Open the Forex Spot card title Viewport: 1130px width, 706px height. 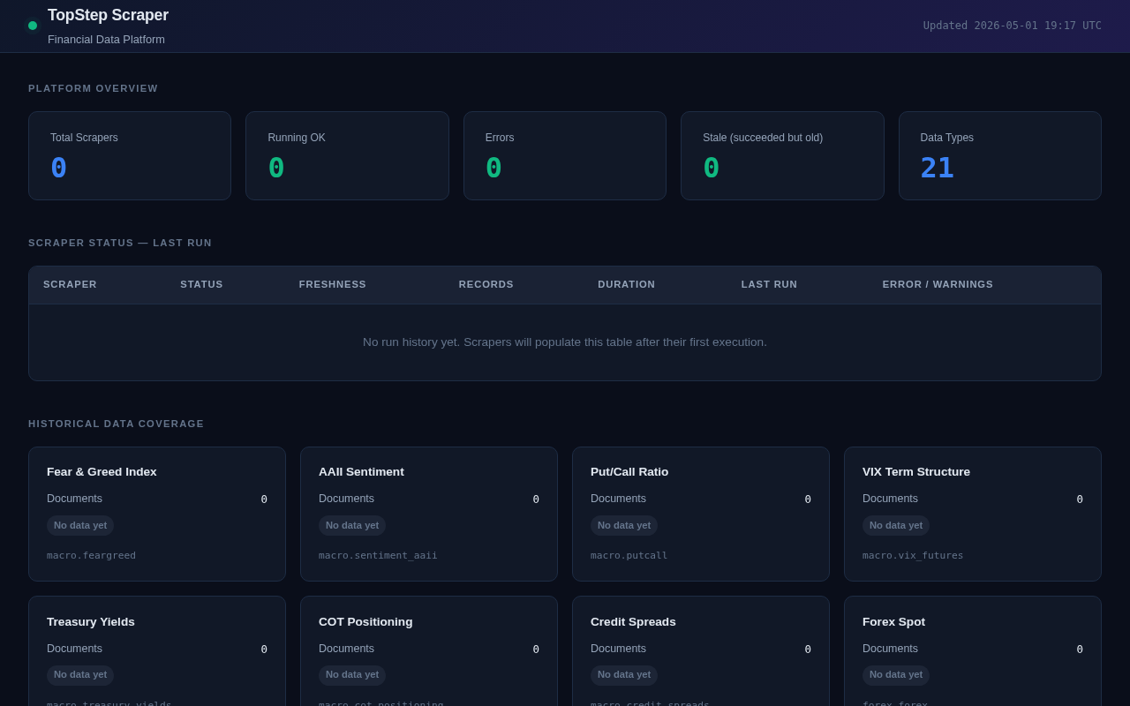point(893,622)
